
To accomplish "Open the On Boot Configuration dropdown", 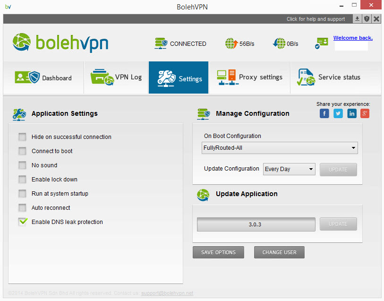I will [x=280, y=148].
